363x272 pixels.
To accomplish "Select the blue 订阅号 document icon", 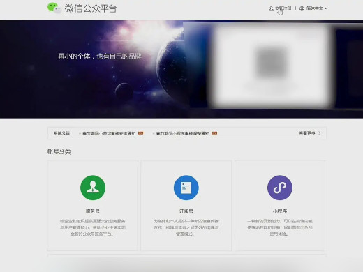I will [186, 188].
